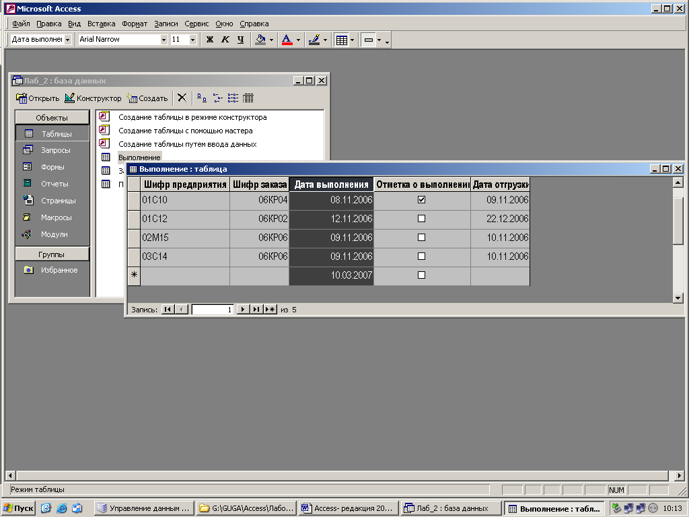Open the Правка menu

pos(48,24)
